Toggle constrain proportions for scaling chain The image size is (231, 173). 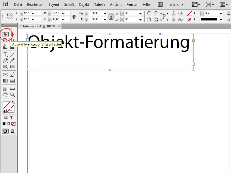tap(111, 16)
